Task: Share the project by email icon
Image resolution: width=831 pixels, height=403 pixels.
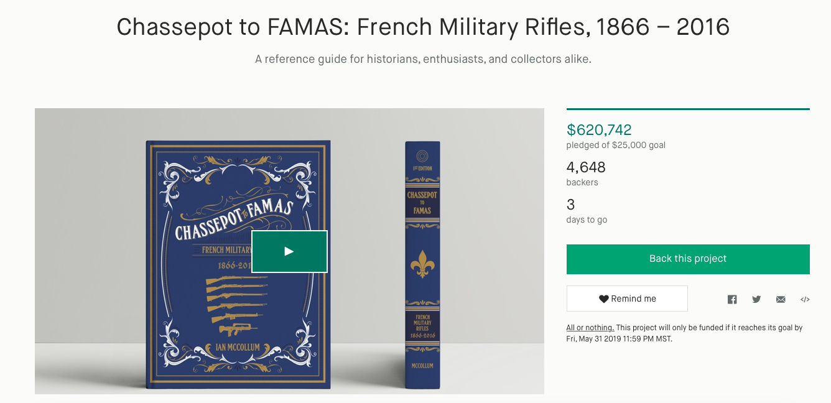Action: pos(781,299)
